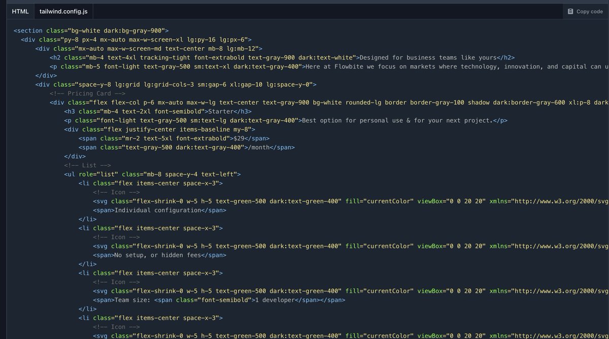Image resolution: width=609 pixels, height=339 pixels.
Task: Click the svg line above 'Team size'
Action: pos(351,291)
